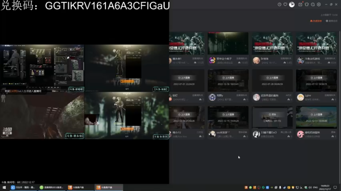
Task: Click the 荒野fy streamer name
Action: [220, 95]
